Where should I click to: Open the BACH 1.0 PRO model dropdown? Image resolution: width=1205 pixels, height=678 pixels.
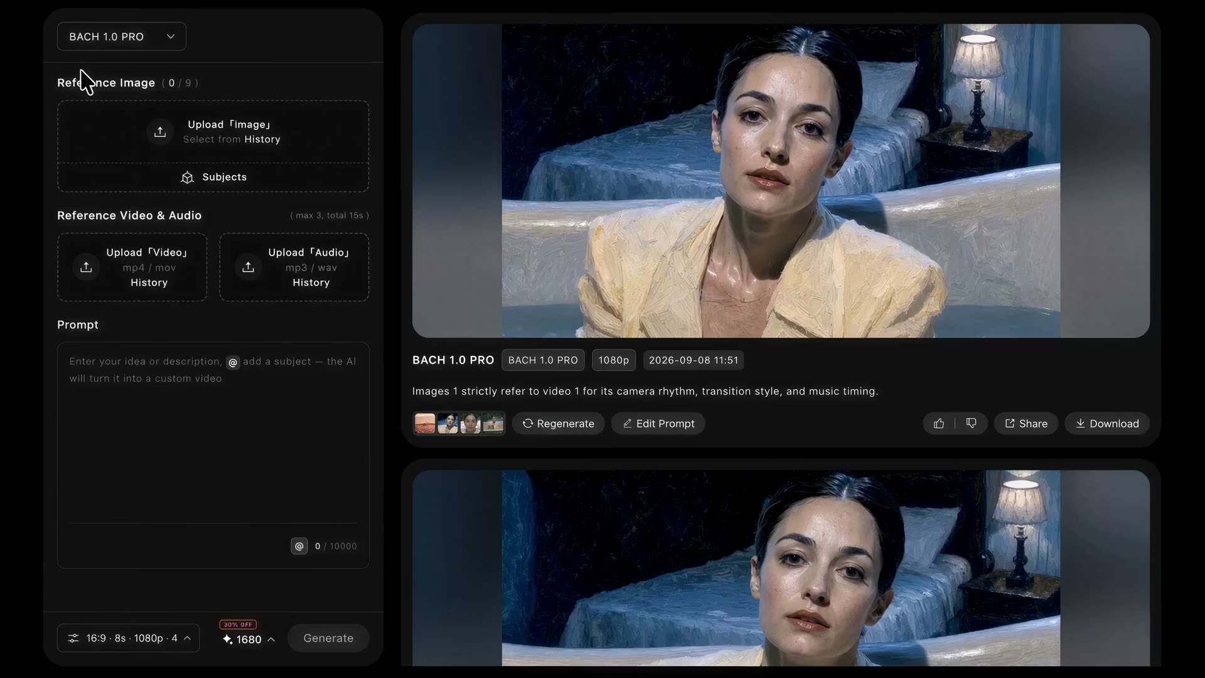[x=121, y=36]
